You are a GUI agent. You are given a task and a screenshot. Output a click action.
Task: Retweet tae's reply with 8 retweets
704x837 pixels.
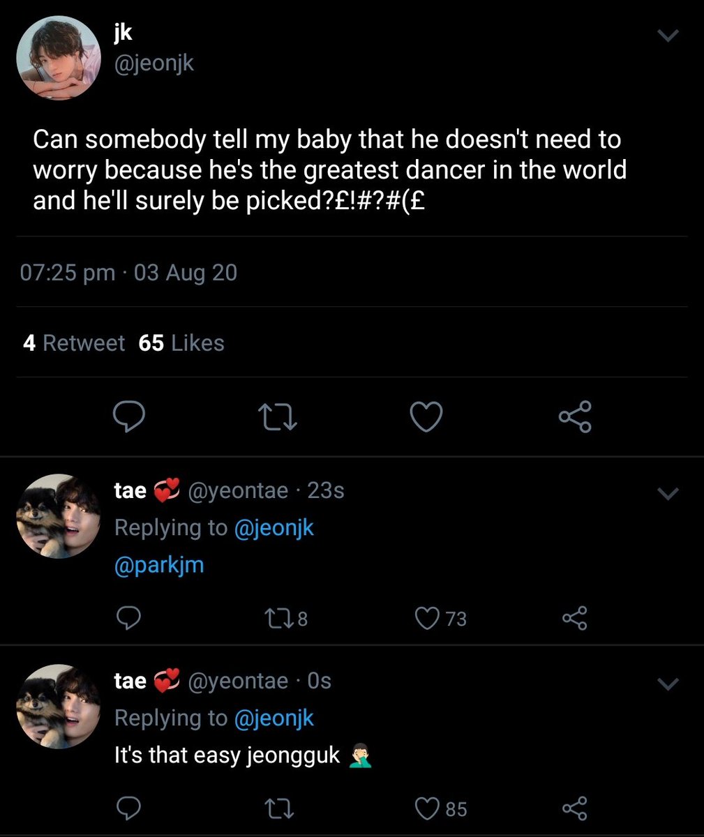(286, 619)
